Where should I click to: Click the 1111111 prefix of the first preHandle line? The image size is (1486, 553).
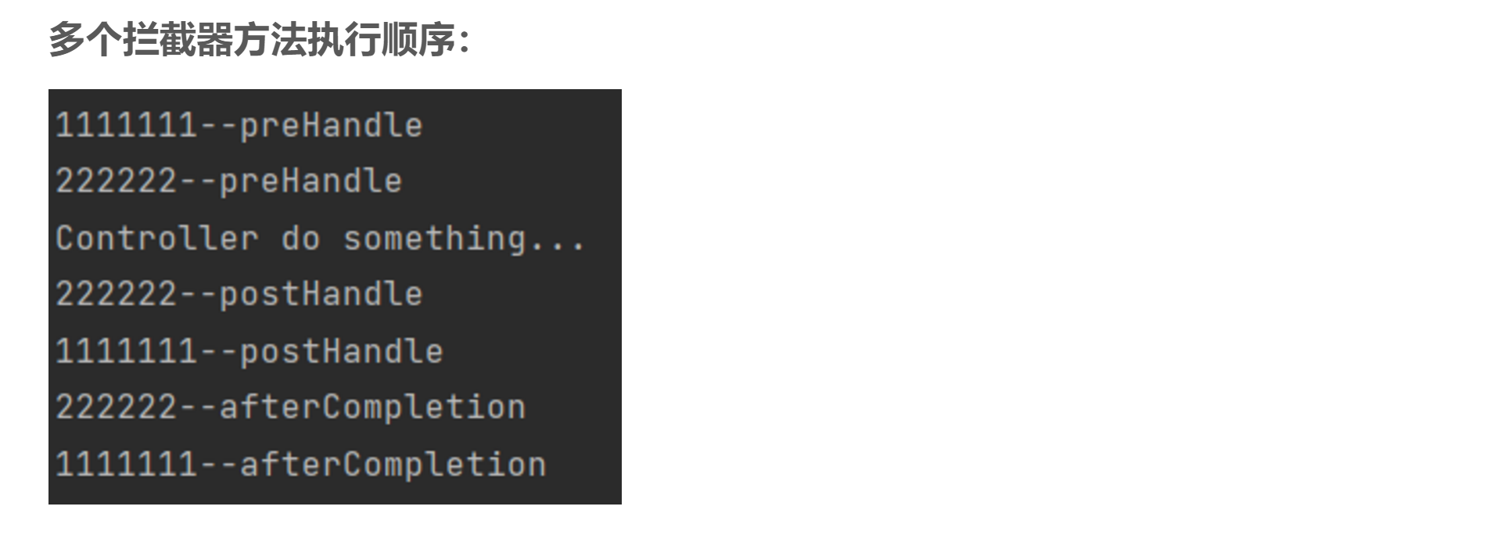coord(125,125)
